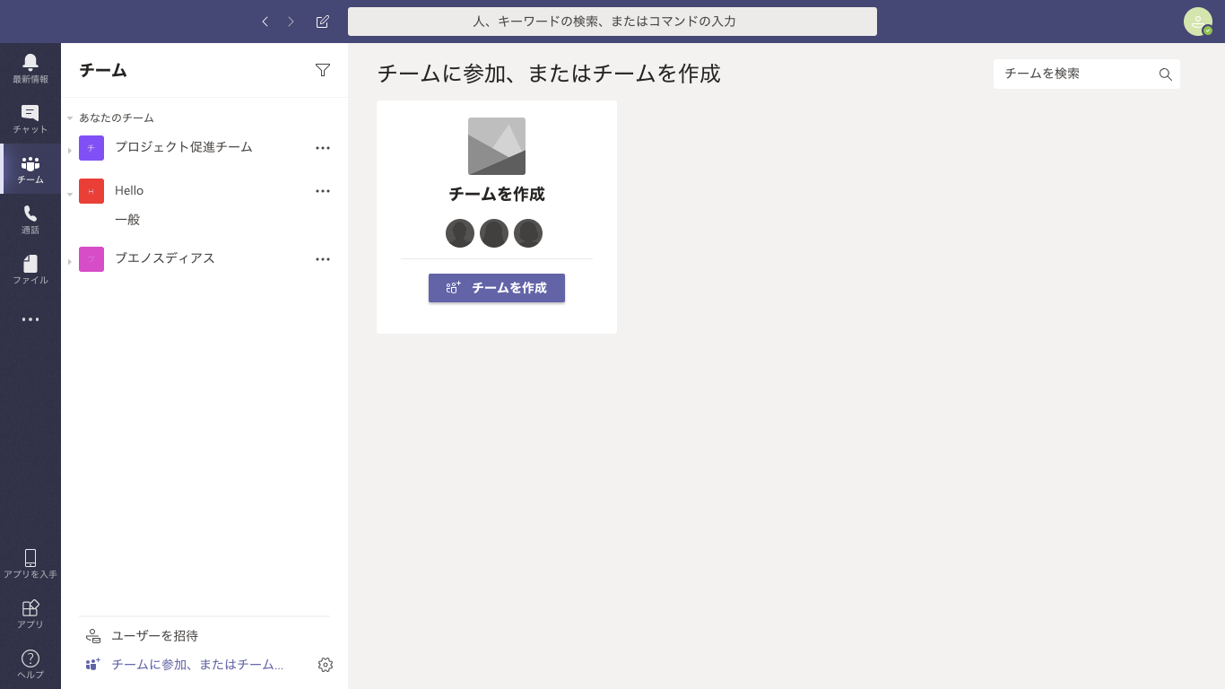Click the チームを検索 search field
This screenshot has height=689, width=1225.
1076,74
